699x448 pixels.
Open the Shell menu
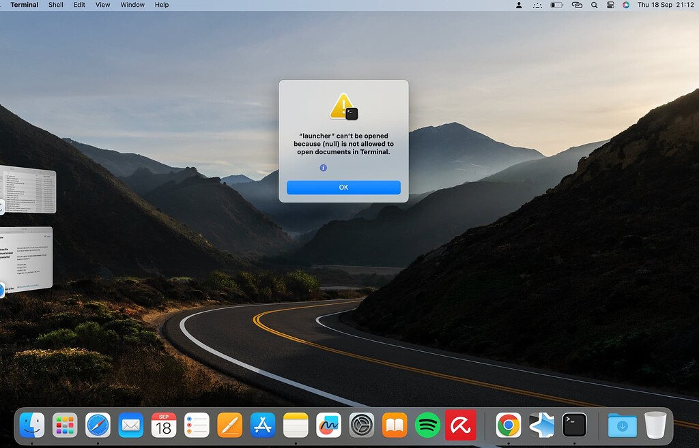click(x=55, y=5)
